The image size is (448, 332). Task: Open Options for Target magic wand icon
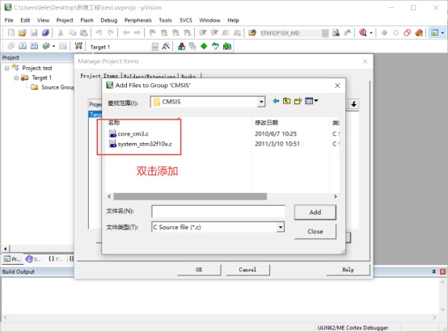pyautogui.click(x=166, y=46)
